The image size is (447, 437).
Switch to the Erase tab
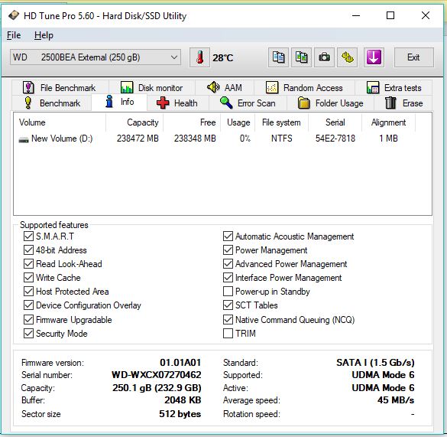click(x=403, y=103)
